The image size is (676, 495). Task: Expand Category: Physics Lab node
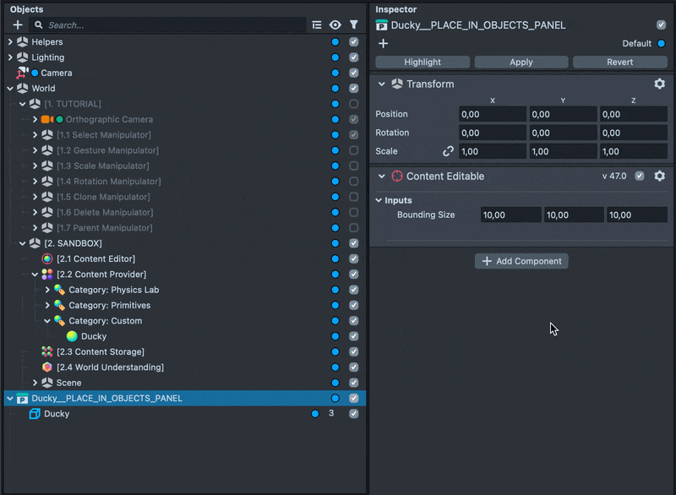pyautogui.click(x=47, y=290)
